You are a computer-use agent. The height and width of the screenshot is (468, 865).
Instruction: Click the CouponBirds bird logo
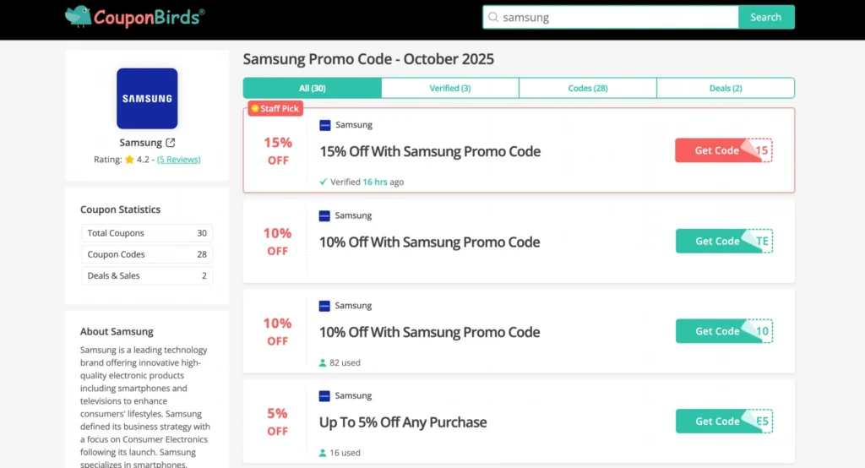click(x=79, y=15)
